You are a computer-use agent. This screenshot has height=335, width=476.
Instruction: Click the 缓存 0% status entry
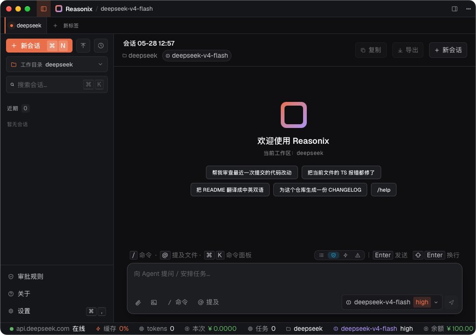(x=112, y=328)
